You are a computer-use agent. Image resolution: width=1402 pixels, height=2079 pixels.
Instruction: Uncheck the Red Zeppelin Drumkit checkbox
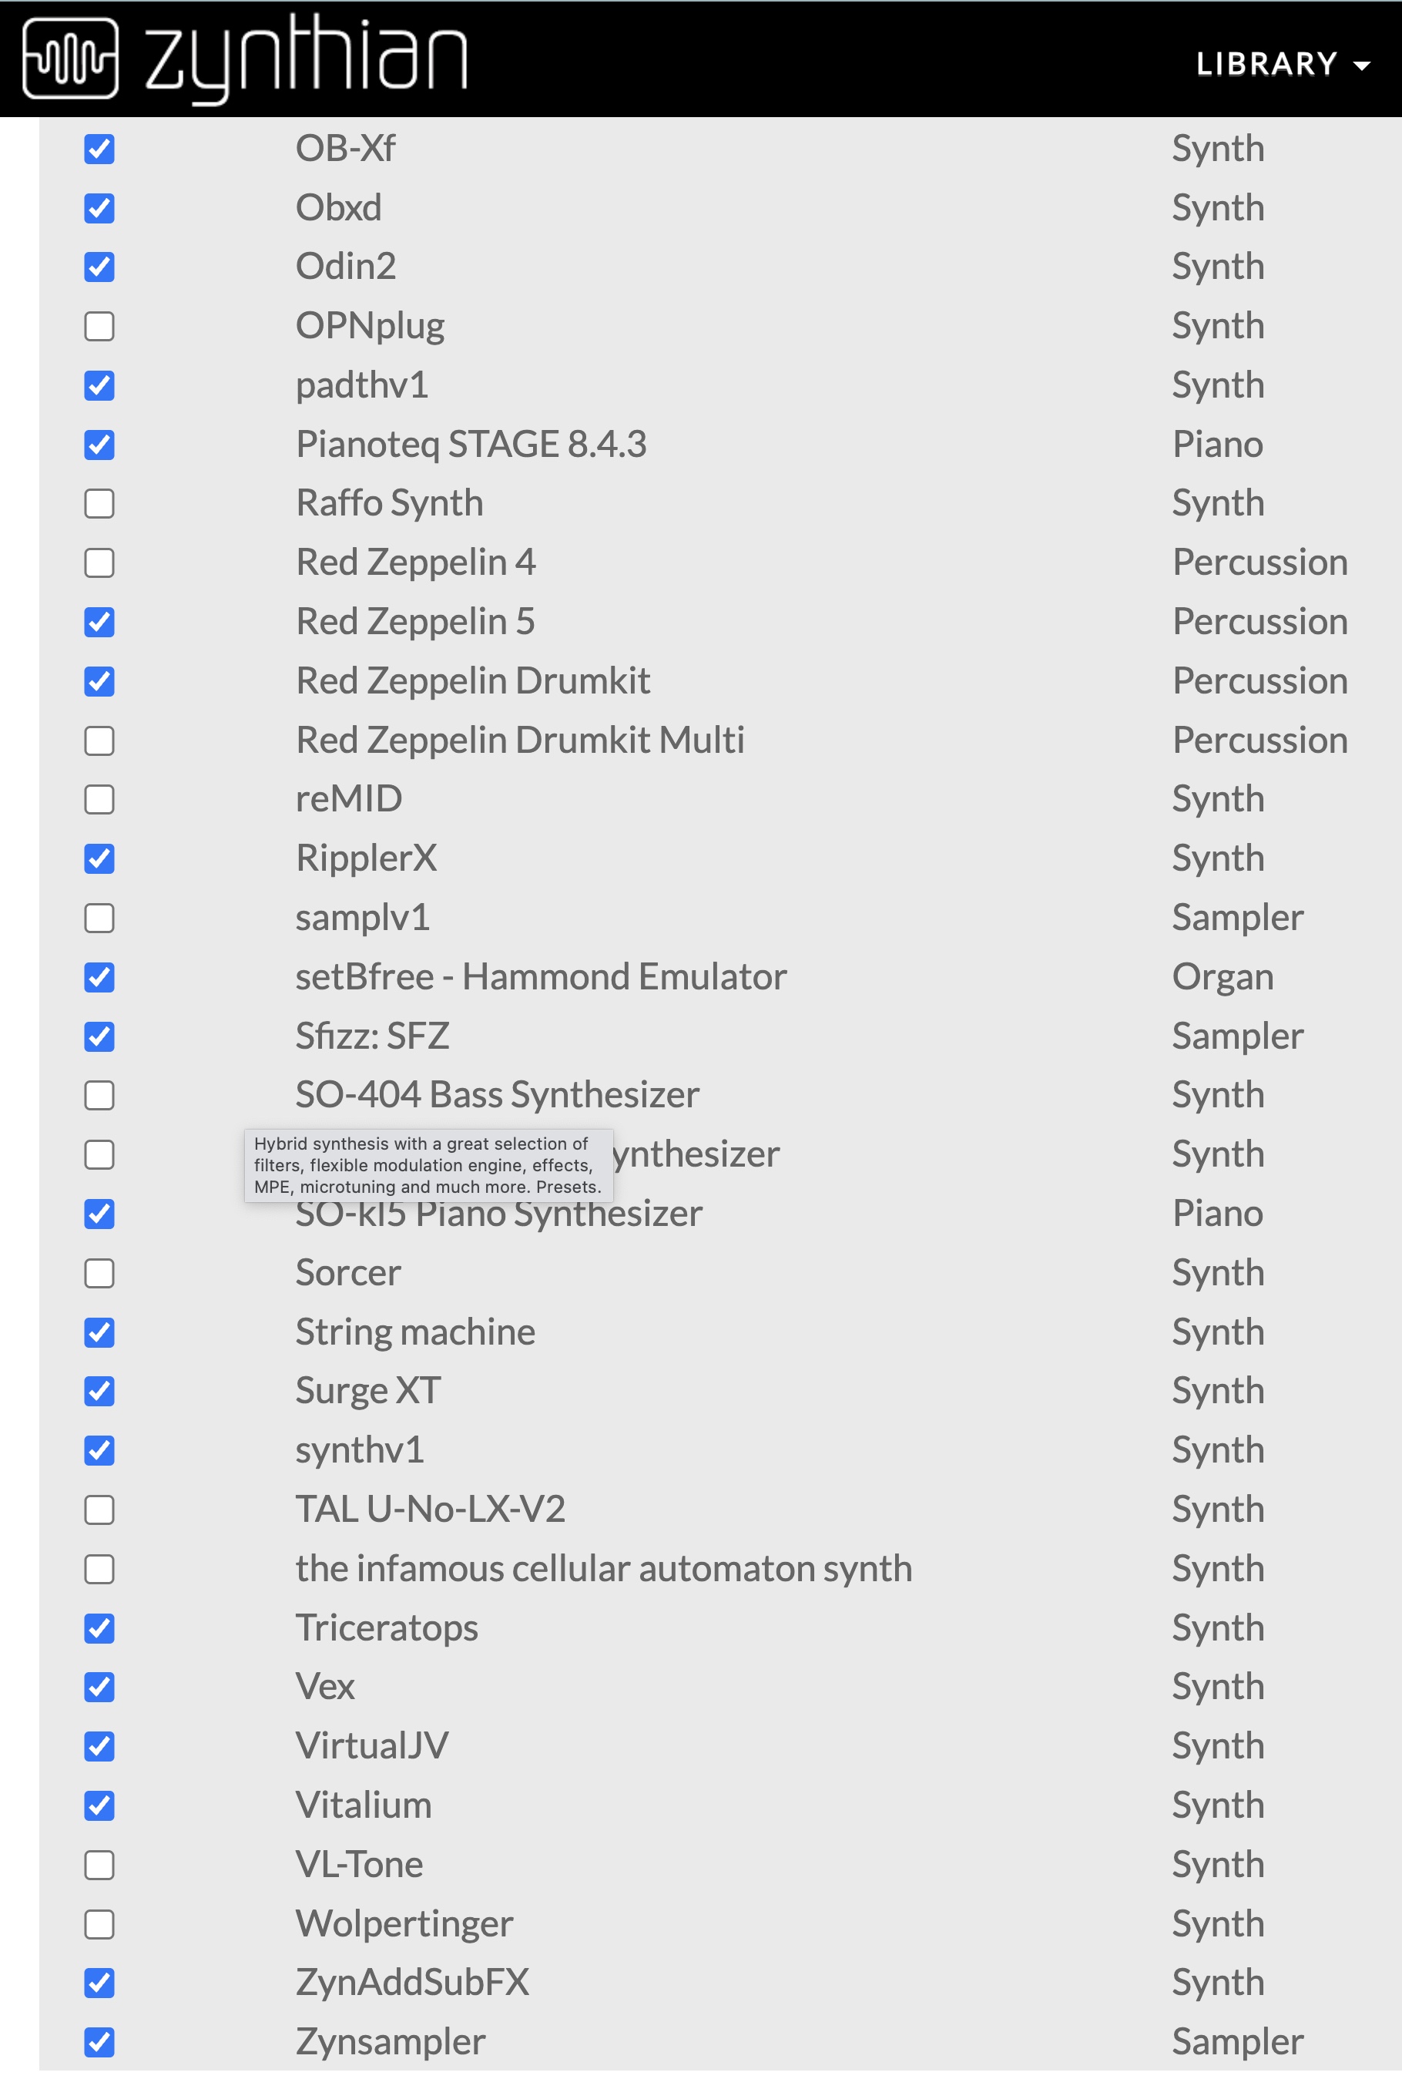pyautogui.click(x=99, y=681)
